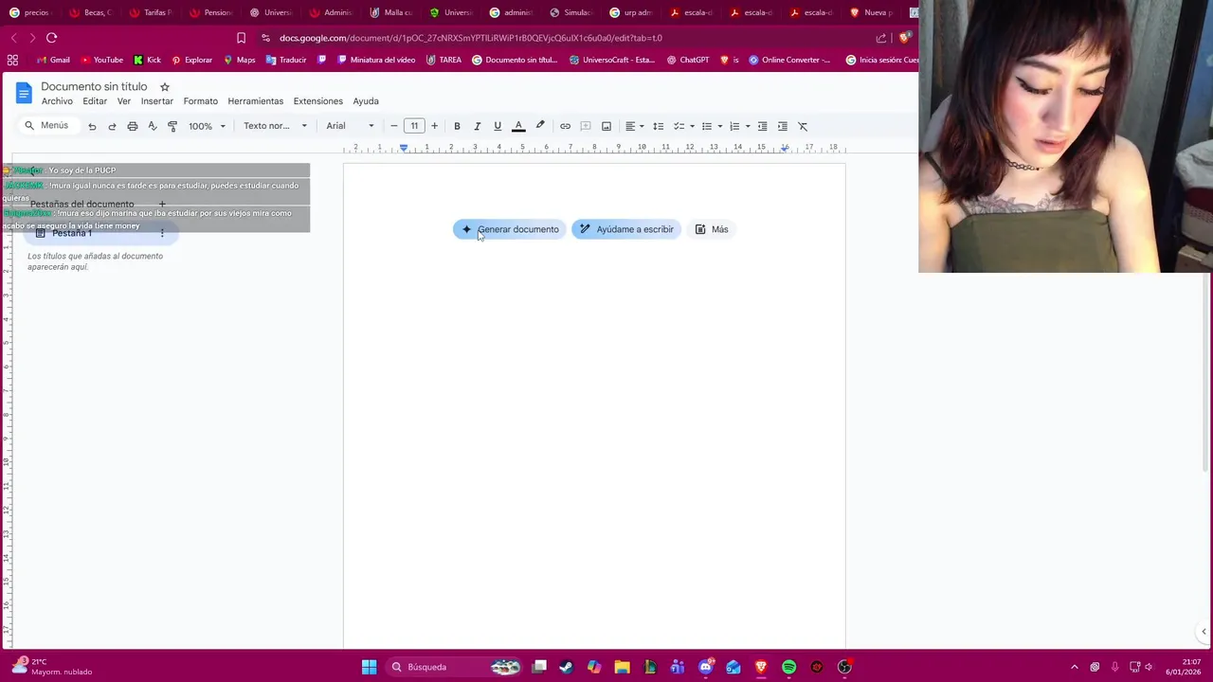The image size is (1213, 682).
Task: Click the Más chip in the document
Action: tap(712, 229)
